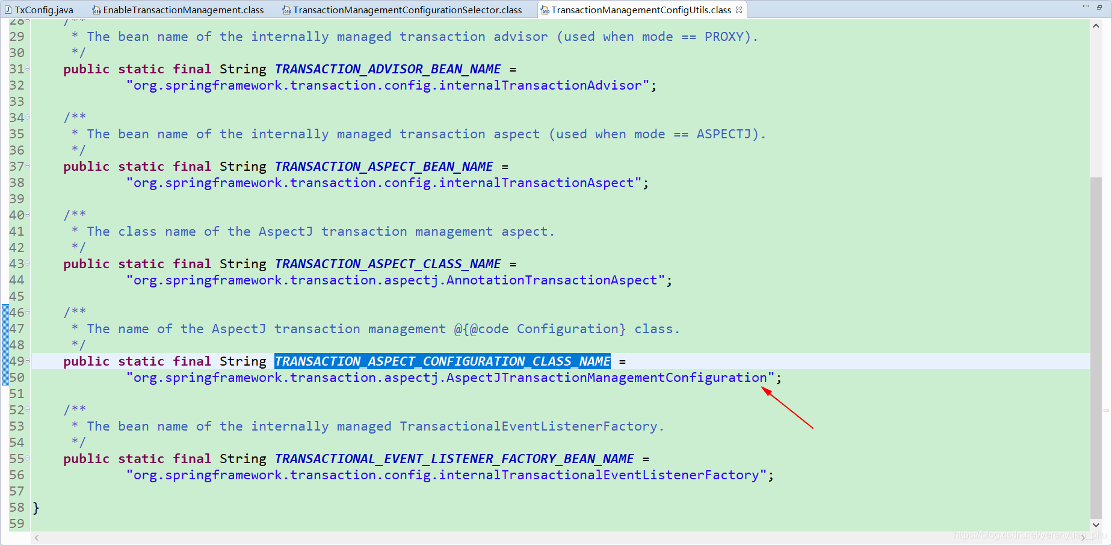The height and width of the screenshot is (546, 1112).
Task: Click the internalTransactionAdvisor string literal
Action: [388, 85]
